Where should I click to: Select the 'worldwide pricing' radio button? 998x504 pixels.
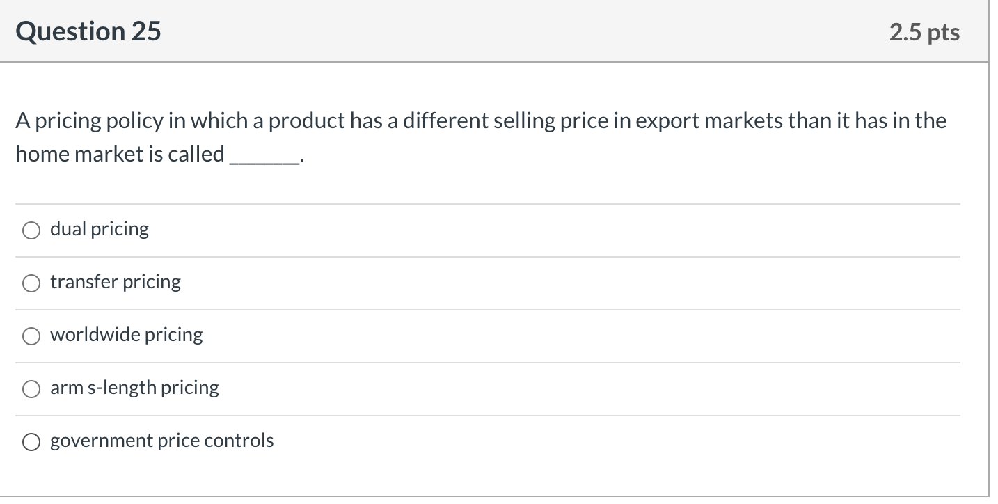(31, 336)
